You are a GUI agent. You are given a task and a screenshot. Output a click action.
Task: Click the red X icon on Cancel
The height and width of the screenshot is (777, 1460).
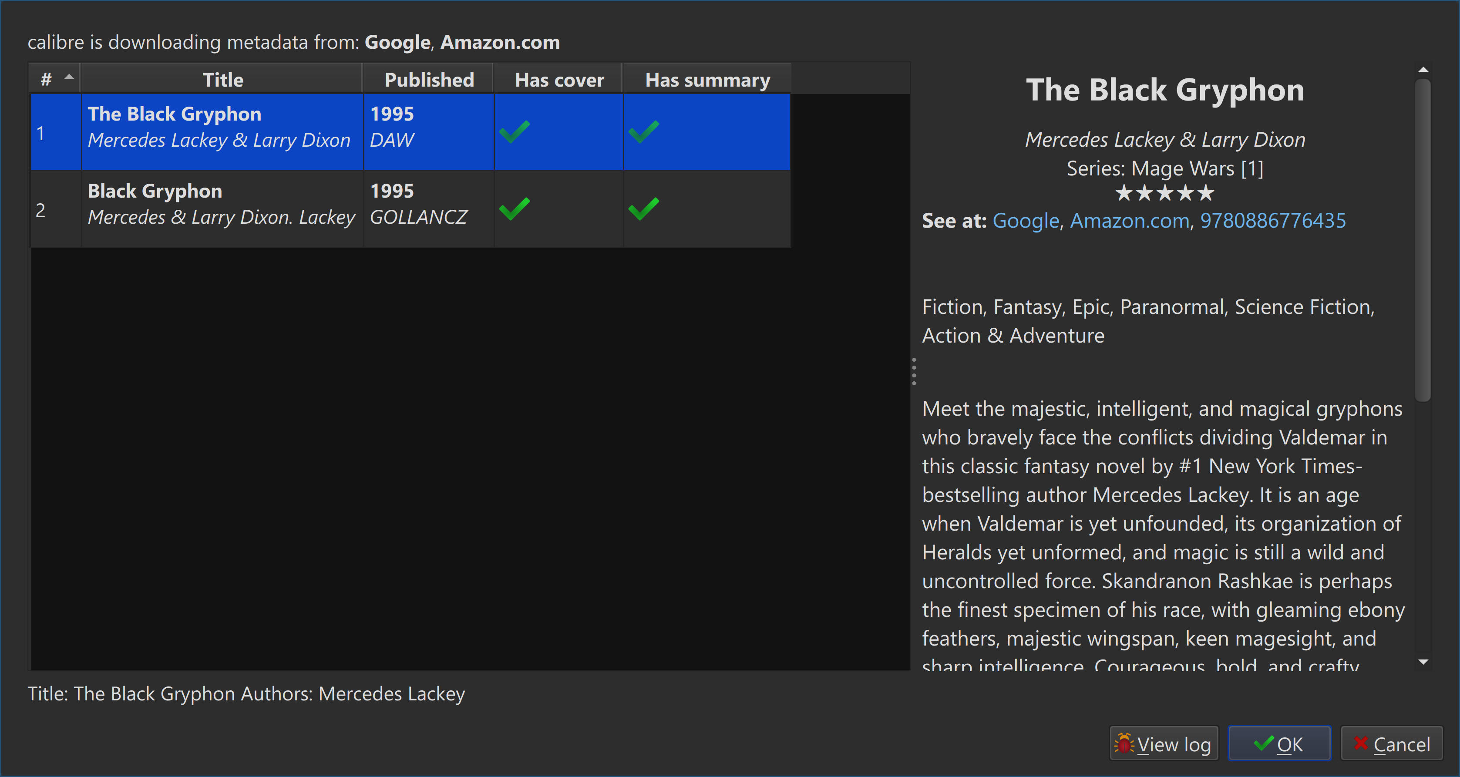1360,743
